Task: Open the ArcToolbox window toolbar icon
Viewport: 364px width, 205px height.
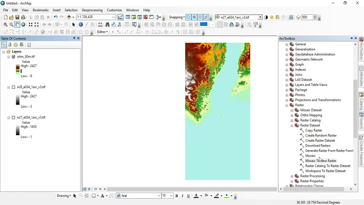Action: click(145, 17)
